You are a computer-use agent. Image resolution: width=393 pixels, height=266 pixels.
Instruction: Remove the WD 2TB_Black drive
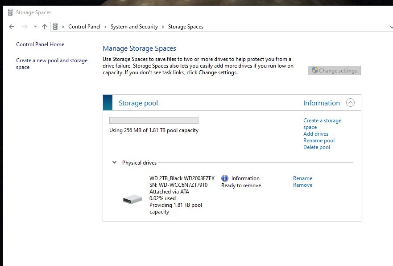(x=302, y=185)
